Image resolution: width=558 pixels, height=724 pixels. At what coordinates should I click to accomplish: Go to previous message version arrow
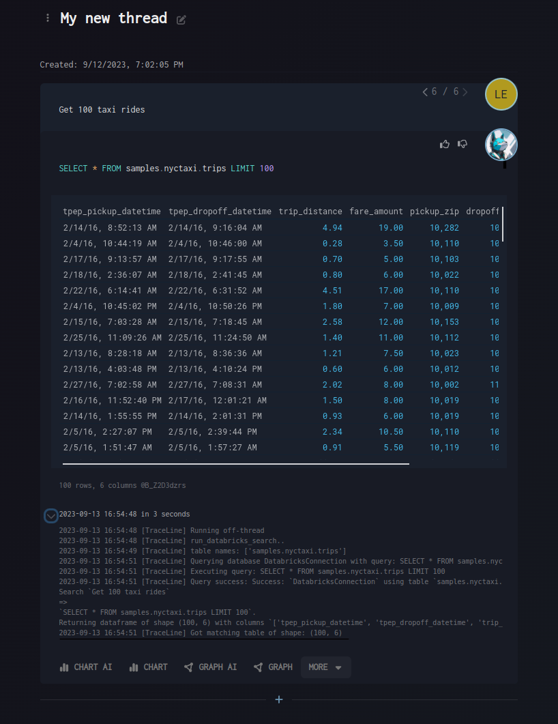tap(425, 92)
